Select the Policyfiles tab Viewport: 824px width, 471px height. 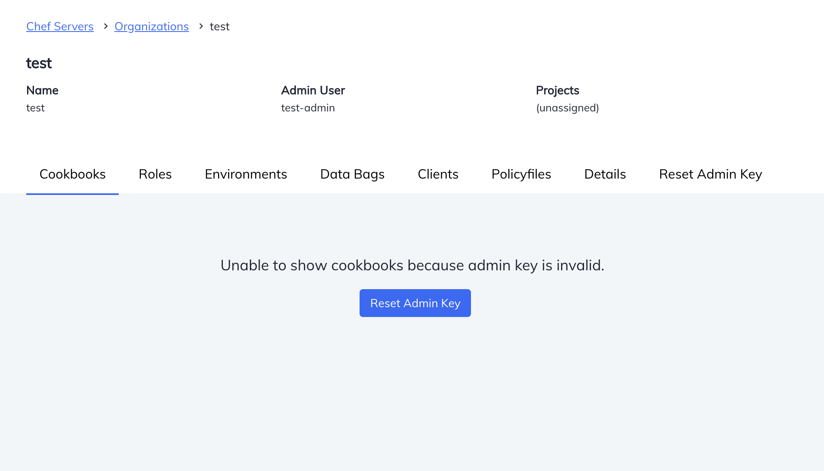click(x=521, y=174)
